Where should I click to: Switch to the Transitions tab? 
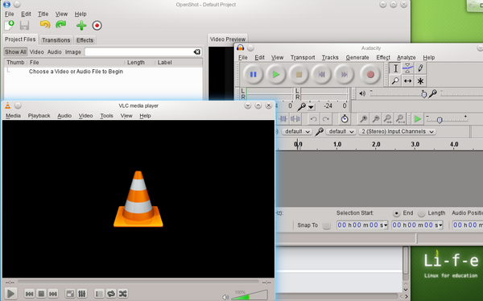[56, 40]
